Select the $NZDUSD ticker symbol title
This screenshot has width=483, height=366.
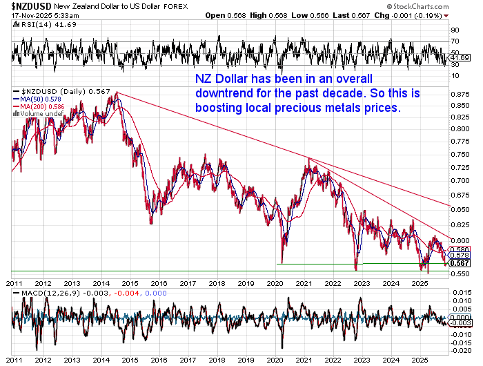32,6
